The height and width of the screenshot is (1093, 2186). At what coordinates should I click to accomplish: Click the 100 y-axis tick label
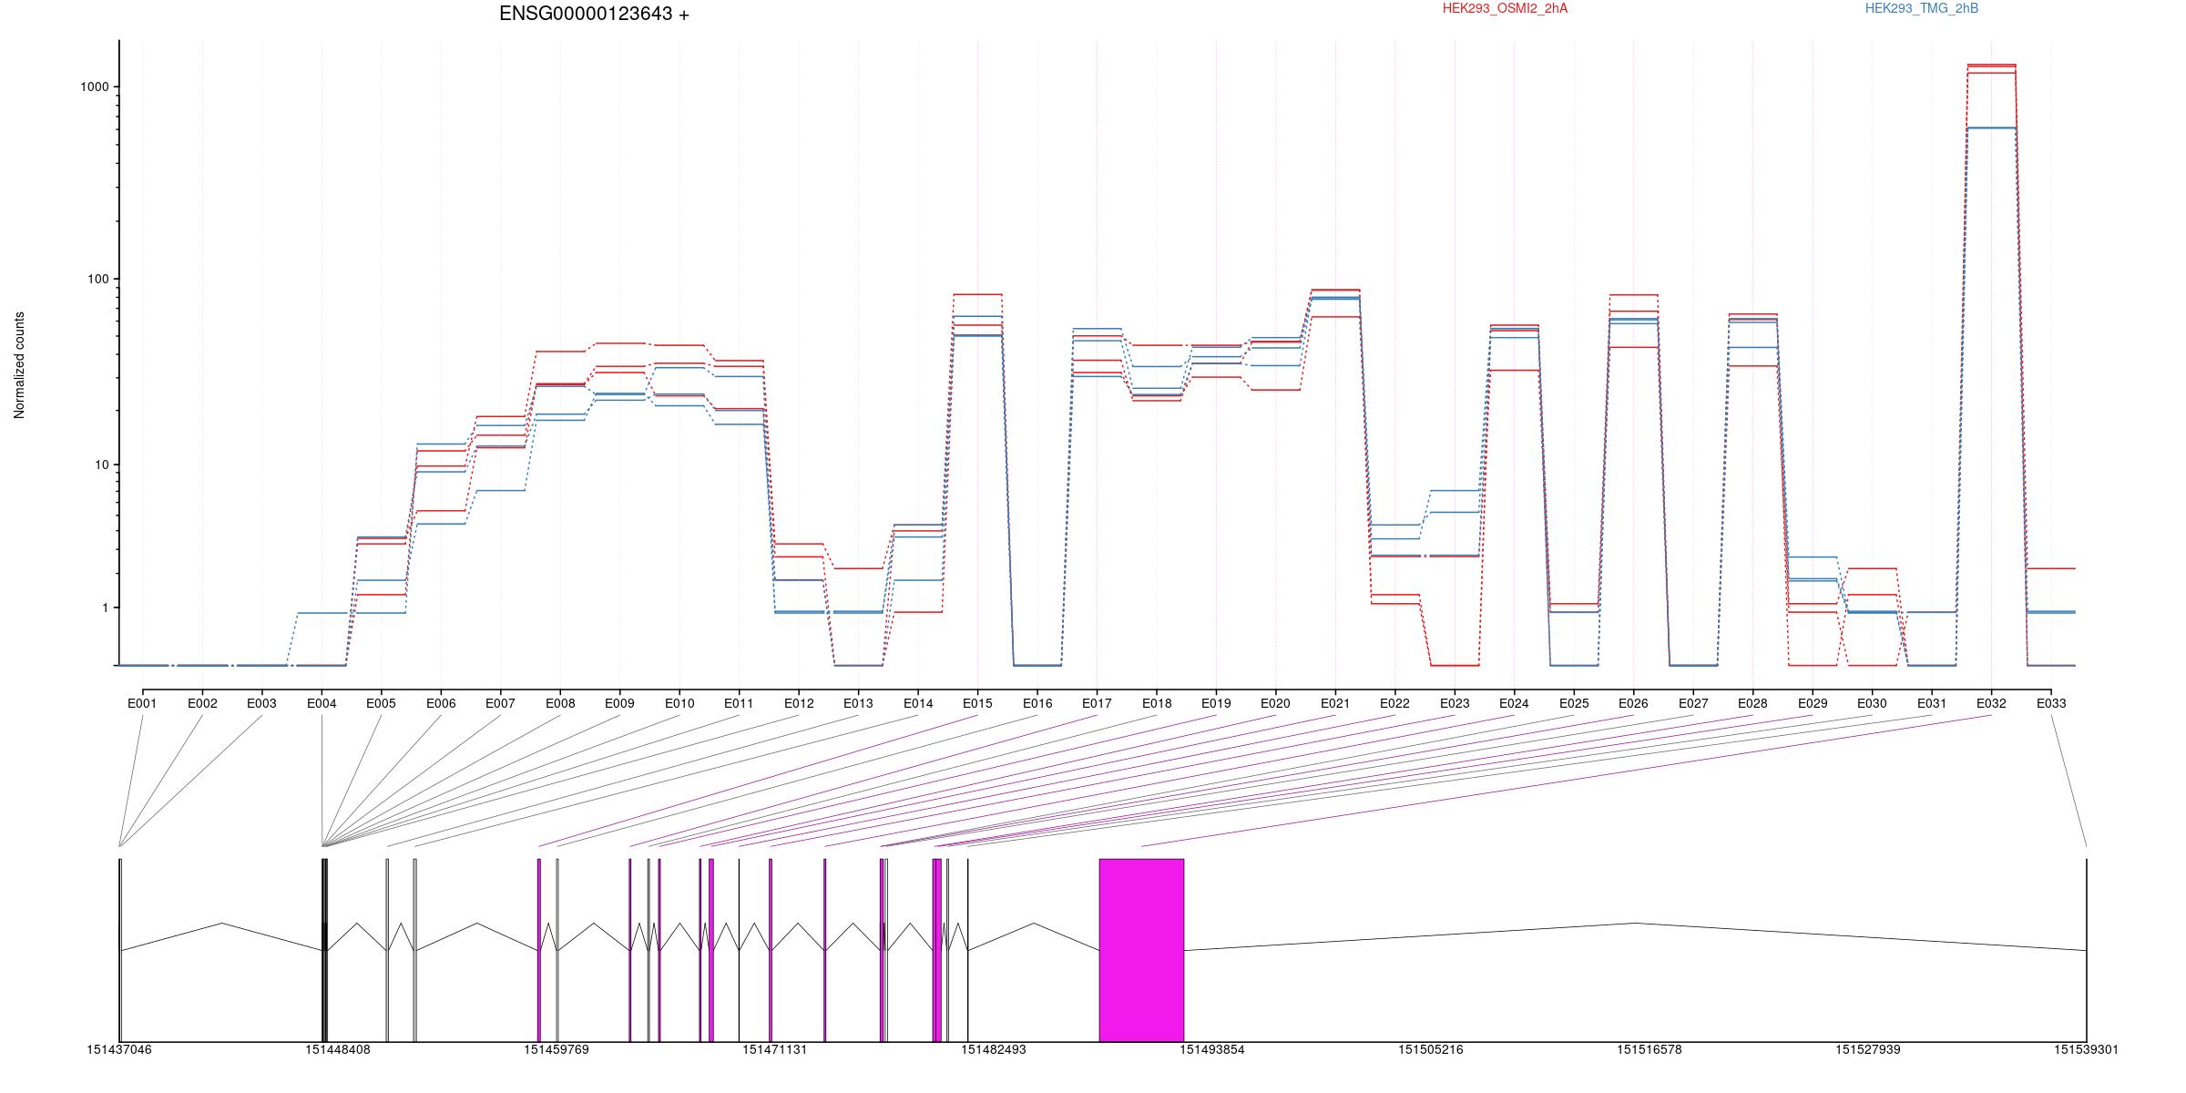pyautogui.click(x=97, y=279)
